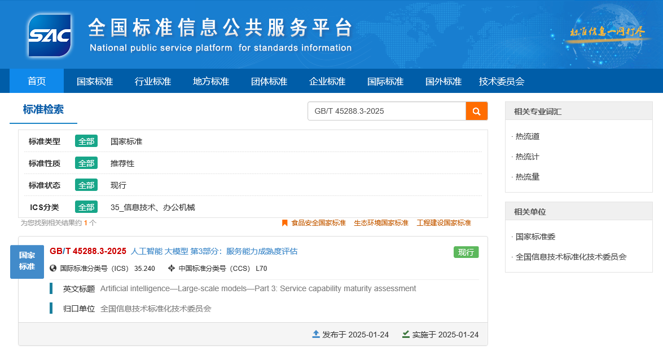
Task: Click the SAC logo icon
Action: click(x=50, y=35)
